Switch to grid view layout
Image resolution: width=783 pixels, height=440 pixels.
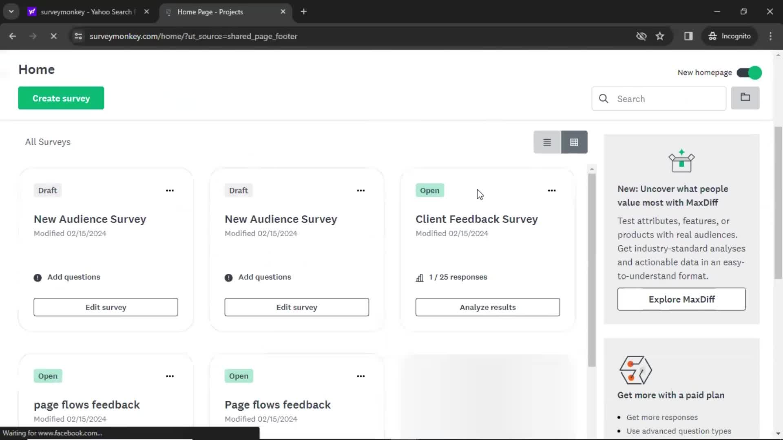(x=574, y=142)
